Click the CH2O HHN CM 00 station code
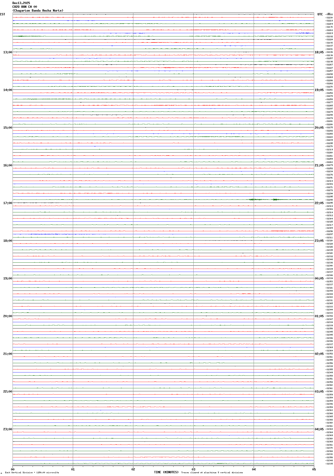This screenshot has height=476, width=334. (x=25, y=7)
